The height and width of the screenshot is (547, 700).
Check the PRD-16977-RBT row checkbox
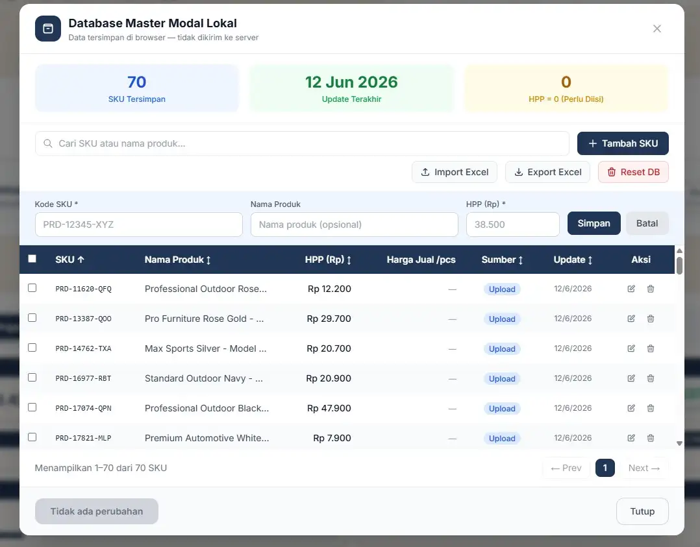coord(32,378)
